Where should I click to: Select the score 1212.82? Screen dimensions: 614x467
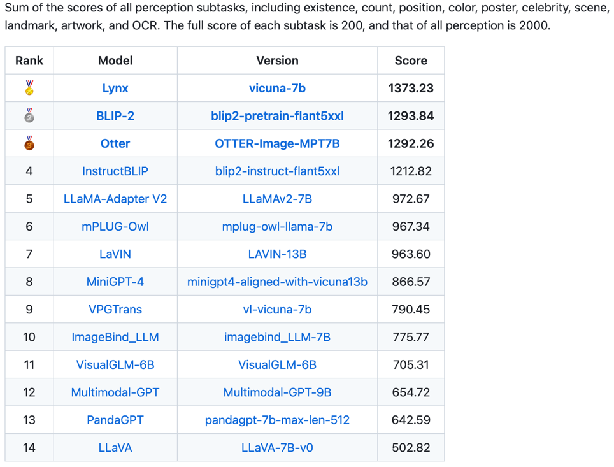click(411, 171)
